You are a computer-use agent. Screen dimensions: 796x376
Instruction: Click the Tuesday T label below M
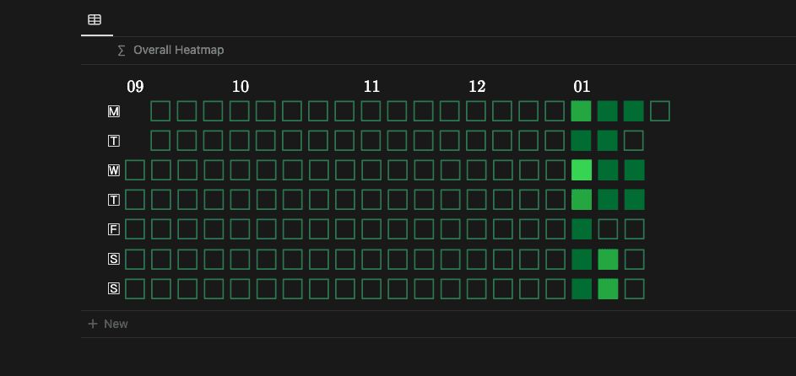point(114,141)
